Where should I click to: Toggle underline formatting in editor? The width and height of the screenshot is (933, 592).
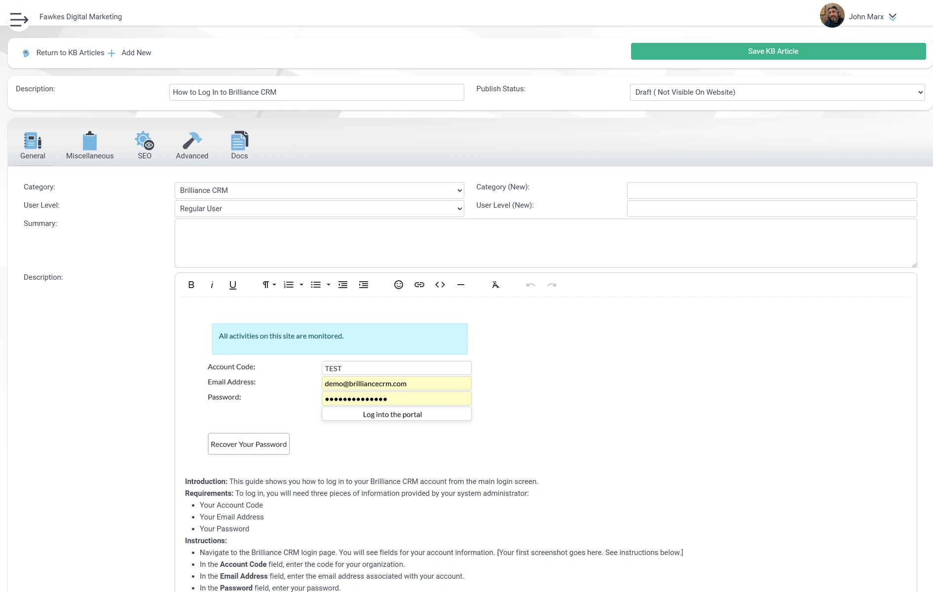[233, 285]
